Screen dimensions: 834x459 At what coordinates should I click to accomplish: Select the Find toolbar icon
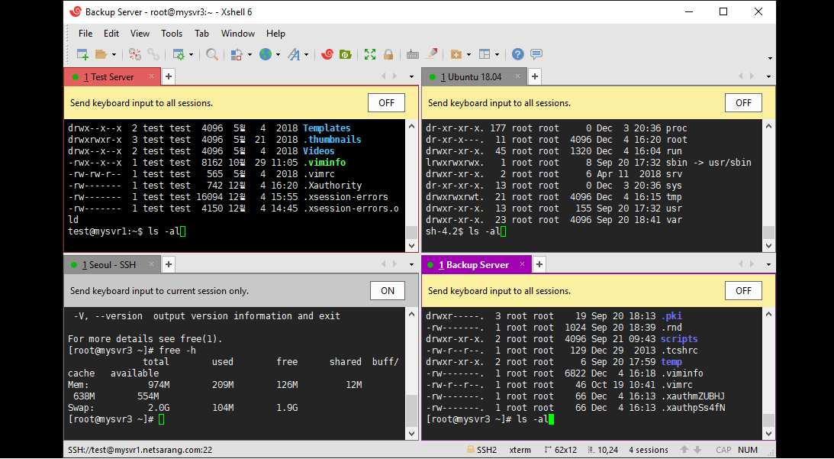[x=210, y=54]
